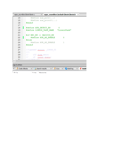This screenshot has width=115, height=162.
Task: Close the linein.c editor tab
Action: 42,15
